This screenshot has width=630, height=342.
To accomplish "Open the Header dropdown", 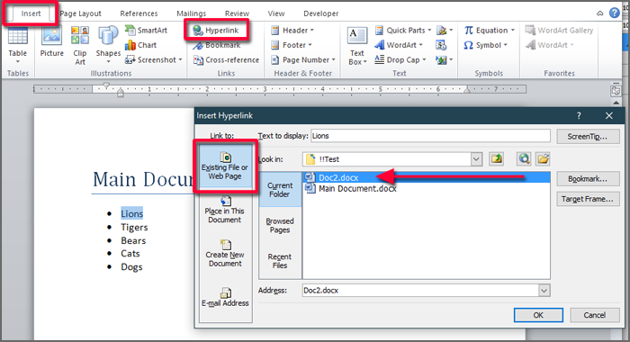I will click(x=292, y=30).
